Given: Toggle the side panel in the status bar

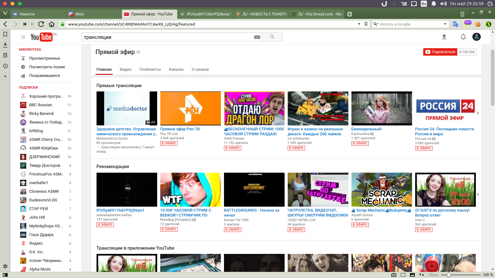Looking at the screenshot, I should pos(5,275).
